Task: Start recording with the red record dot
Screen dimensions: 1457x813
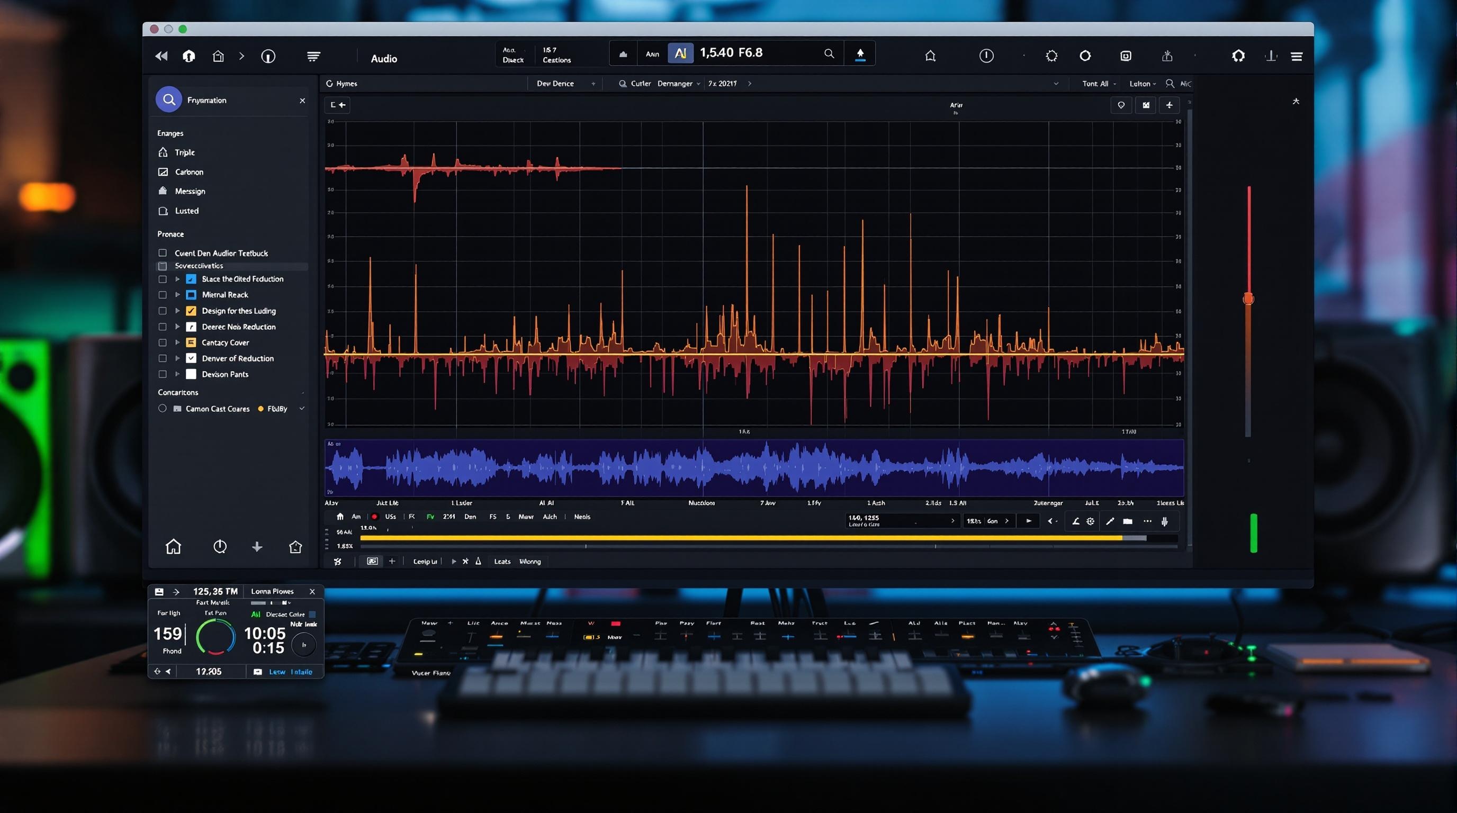Action: [374, 517]
